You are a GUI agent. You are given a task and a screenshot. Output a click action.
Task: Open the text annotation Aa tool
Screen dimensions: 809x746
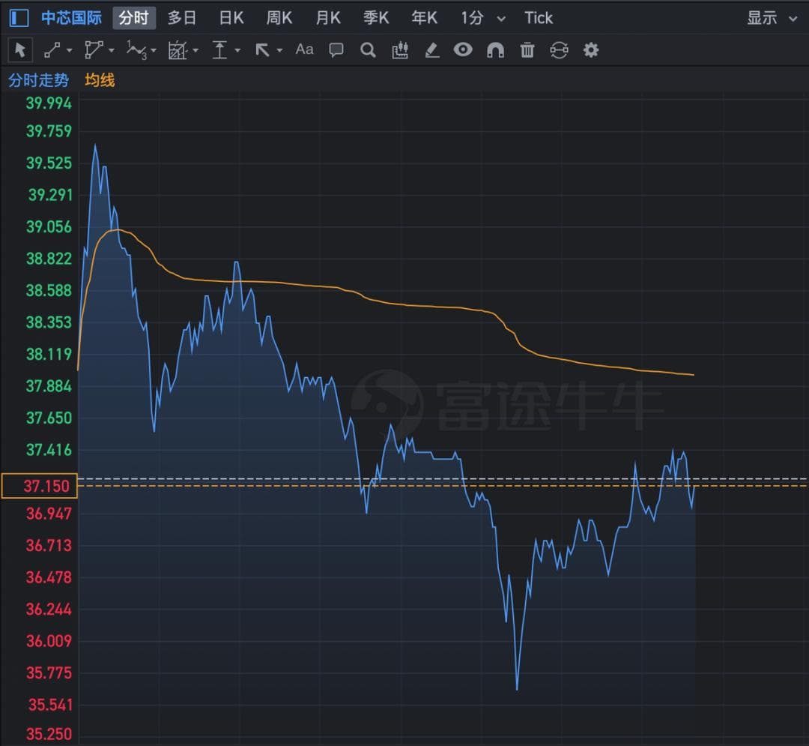coord(304,50)
